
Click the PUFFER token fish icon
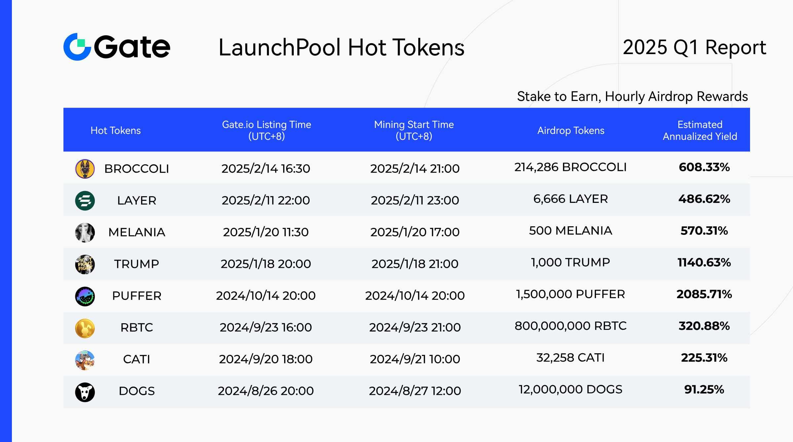[x=85, y=296]
